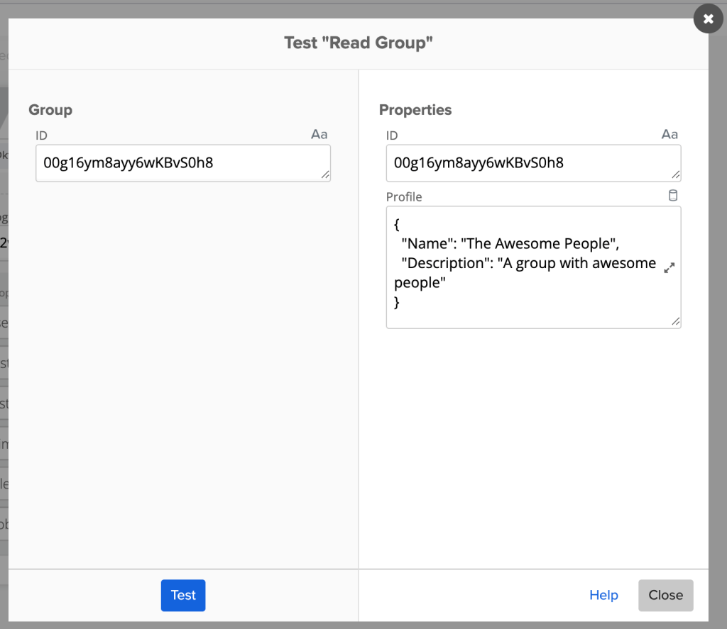Click the Properties section heading
Image resolution: width=727 pixels, height=629 pixels.
click(415, 110)
